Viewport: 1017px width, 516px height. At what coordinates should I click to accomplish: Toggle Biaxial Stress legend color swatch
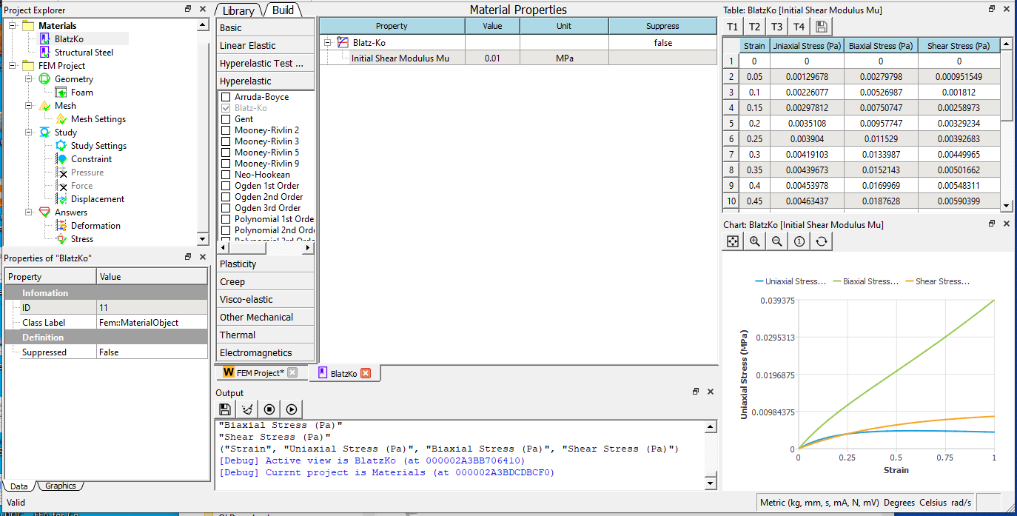coord(836,281)
